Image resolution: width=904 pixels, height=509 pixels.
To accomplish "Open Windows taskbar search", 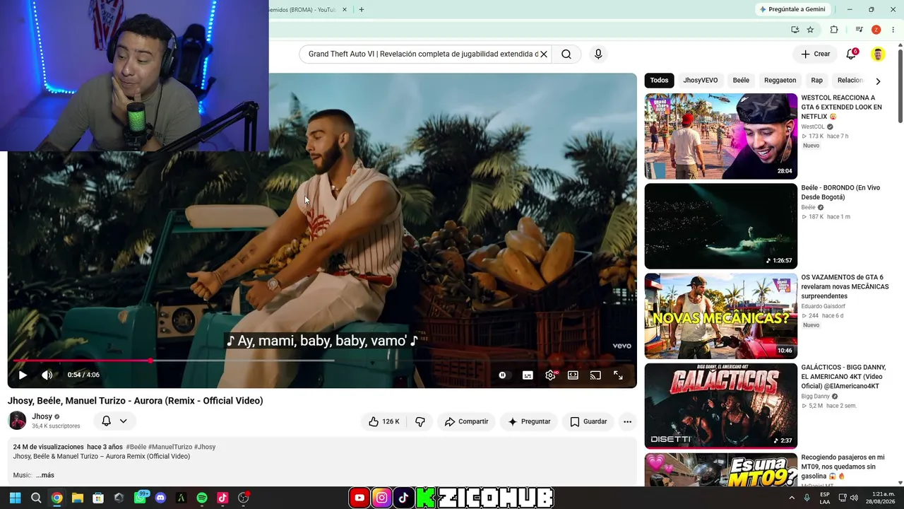I will click(36, 498).
